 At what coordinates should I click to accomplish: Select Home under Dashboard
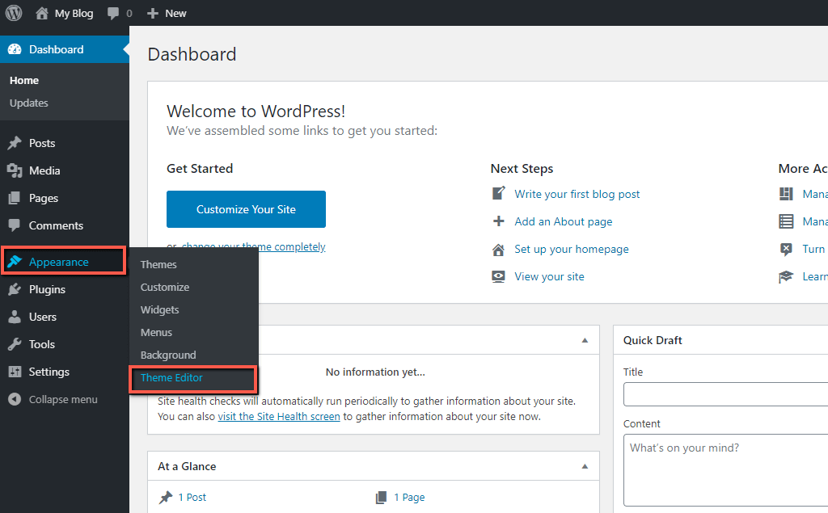tap(23, 80)
